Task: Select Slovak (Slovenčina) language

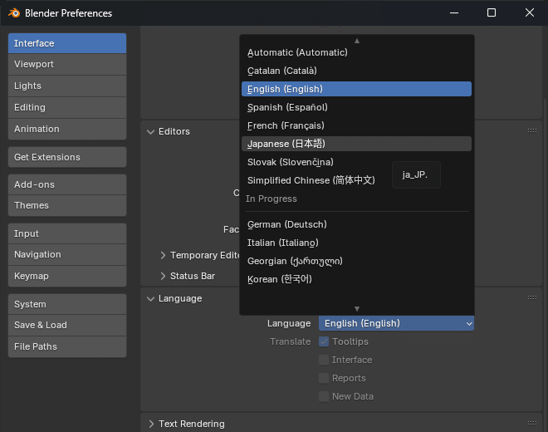Action: pos(356,162)
